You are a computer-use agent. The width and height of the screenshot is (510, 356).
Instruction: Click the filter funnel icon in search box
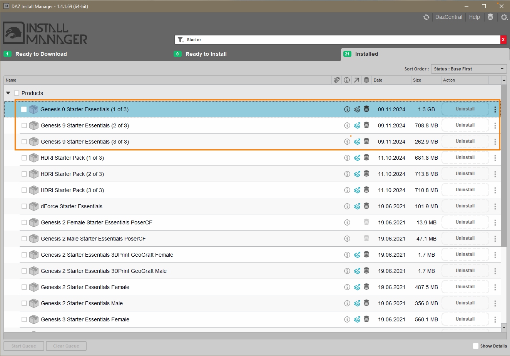(181, 40)
